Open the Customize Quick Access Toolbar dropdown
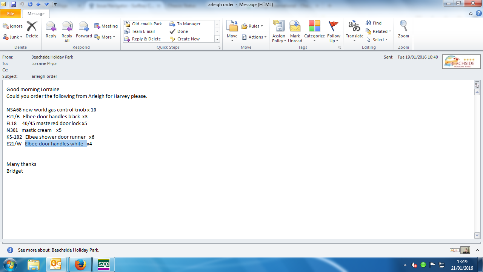This screenshot has width=483, height=272. click(x=55, y=5)
